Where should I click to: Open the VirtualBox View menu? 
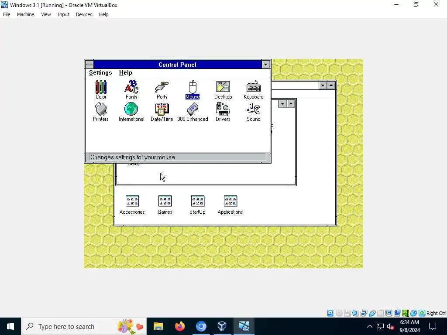(46, 14)
